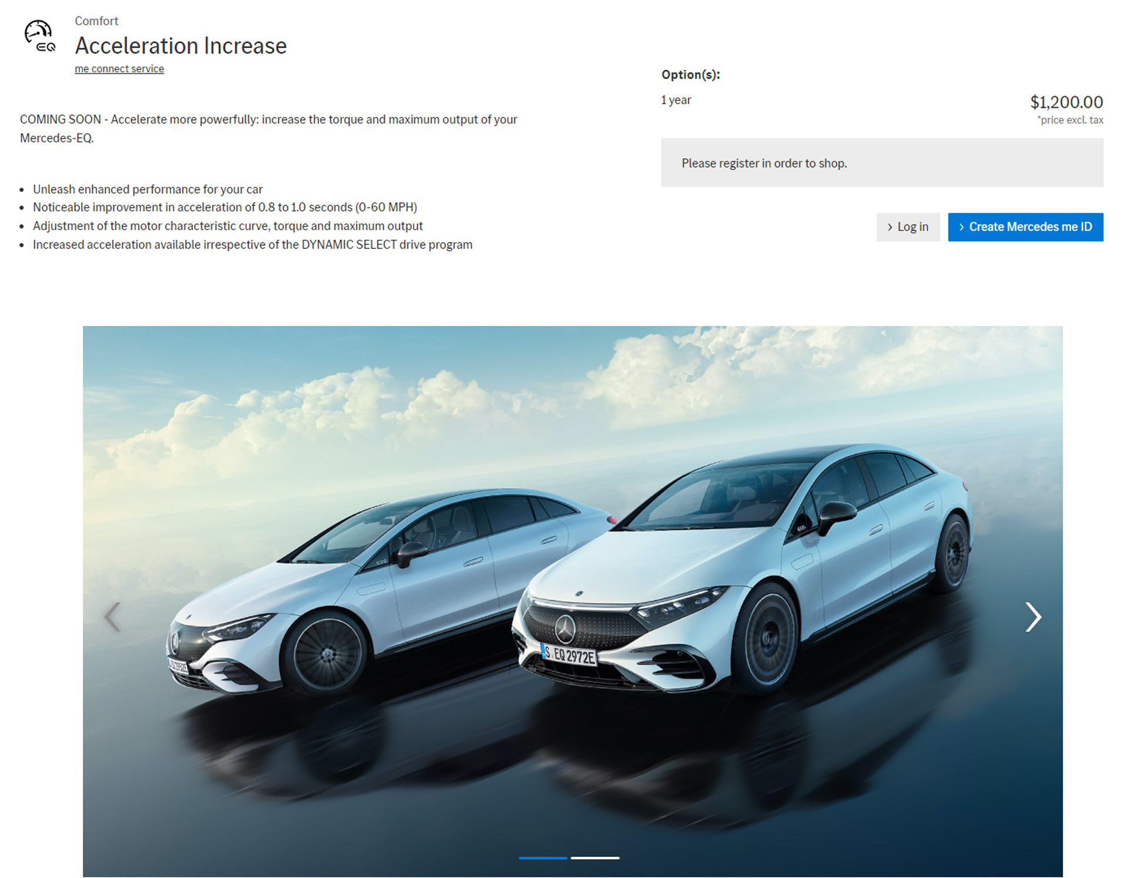Click the COMING SOON description paragraph
The image size is (1128, 878).
tap(268, 129)
